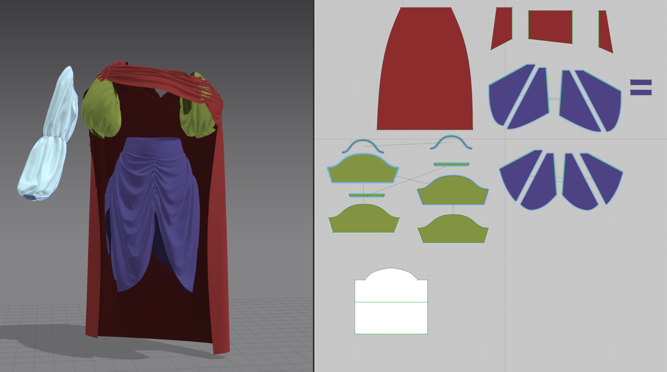The height and width of the screenshot is (372, 667).
Task: Select the red center rectangular pattern piece
Action: click(550, 26)
